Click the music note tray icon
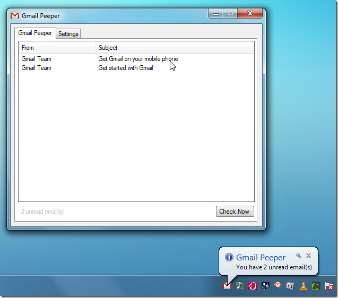Image resolution: width=338 pixels, height=298 pixels. (x=240, y=286)
